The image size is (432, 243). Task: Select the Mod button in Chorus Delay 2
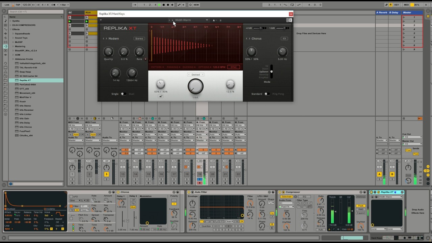(x=133, y=207)
